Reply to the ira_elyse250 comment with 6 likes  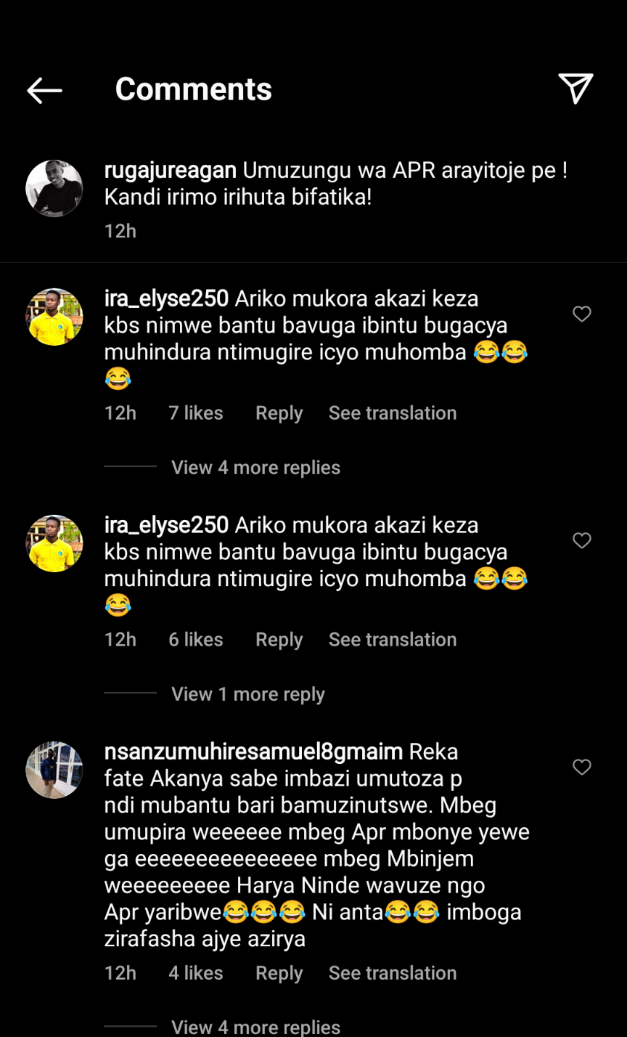279,640
